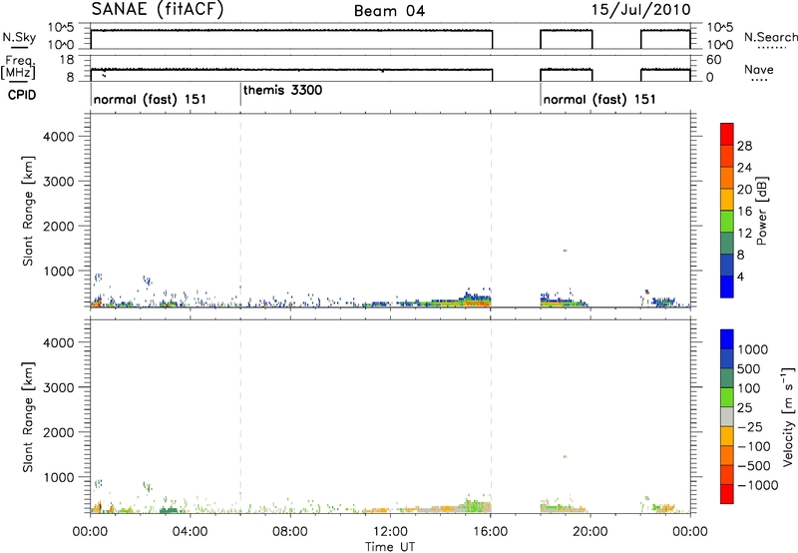Click the Velocity [m s⁻¹] colorbar label
Screen dimensions: 798x553
[x=788, y=416]
